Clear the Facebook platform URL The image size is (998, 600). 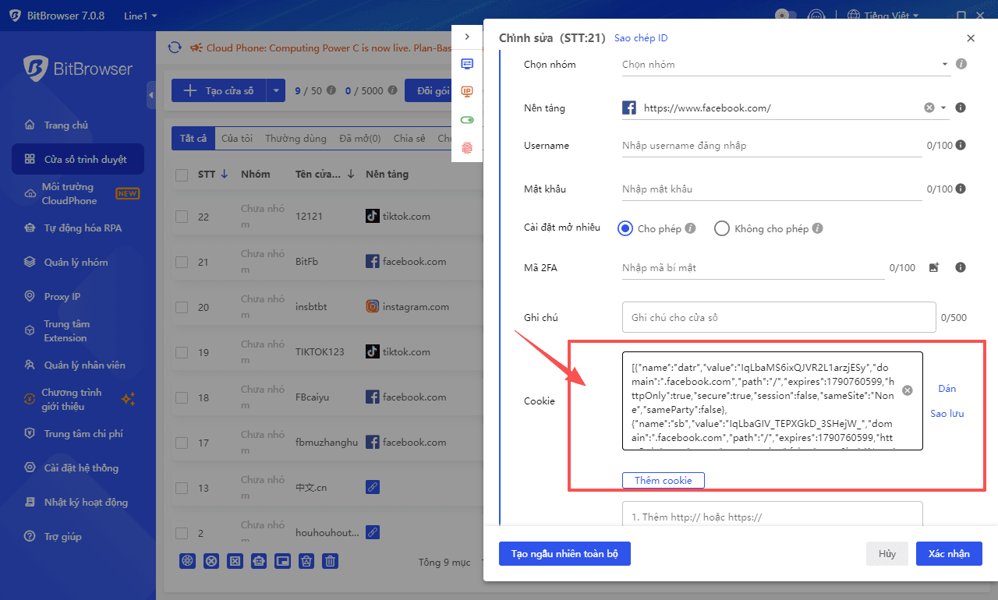click(929, 108)
